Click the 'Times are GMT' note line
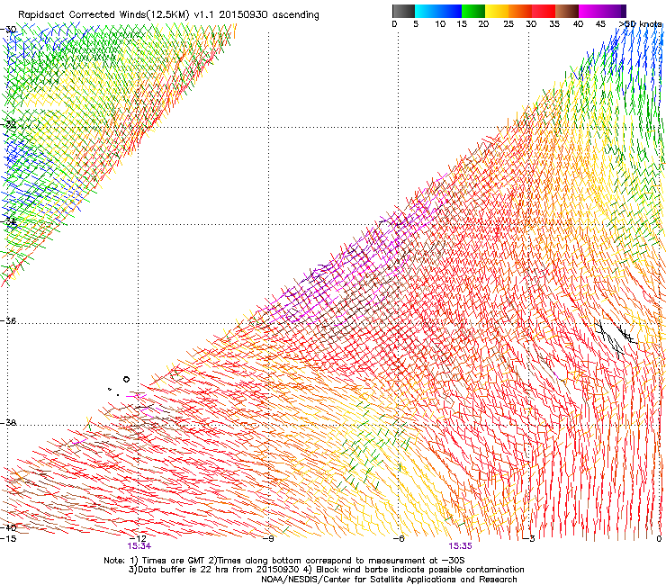Screen dimensions: 666x585 (284, 561)
